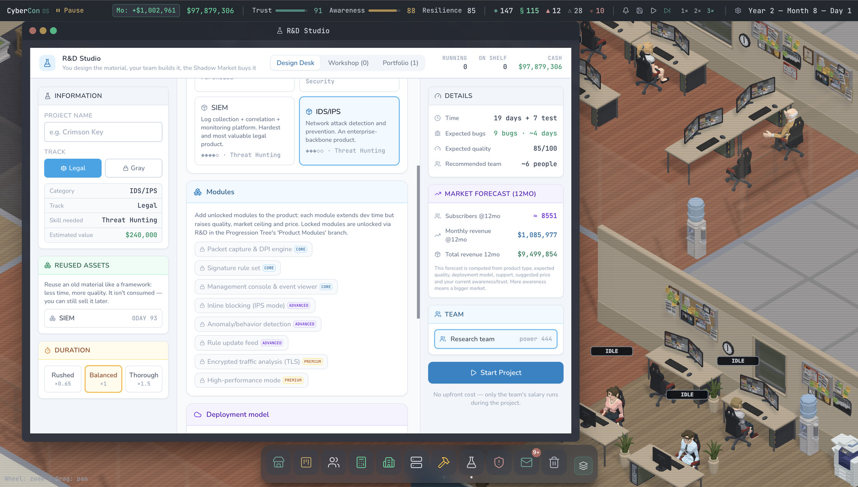Select the SIEM product card
Viewport: 858px width, 487px height.
coord(244,131)
